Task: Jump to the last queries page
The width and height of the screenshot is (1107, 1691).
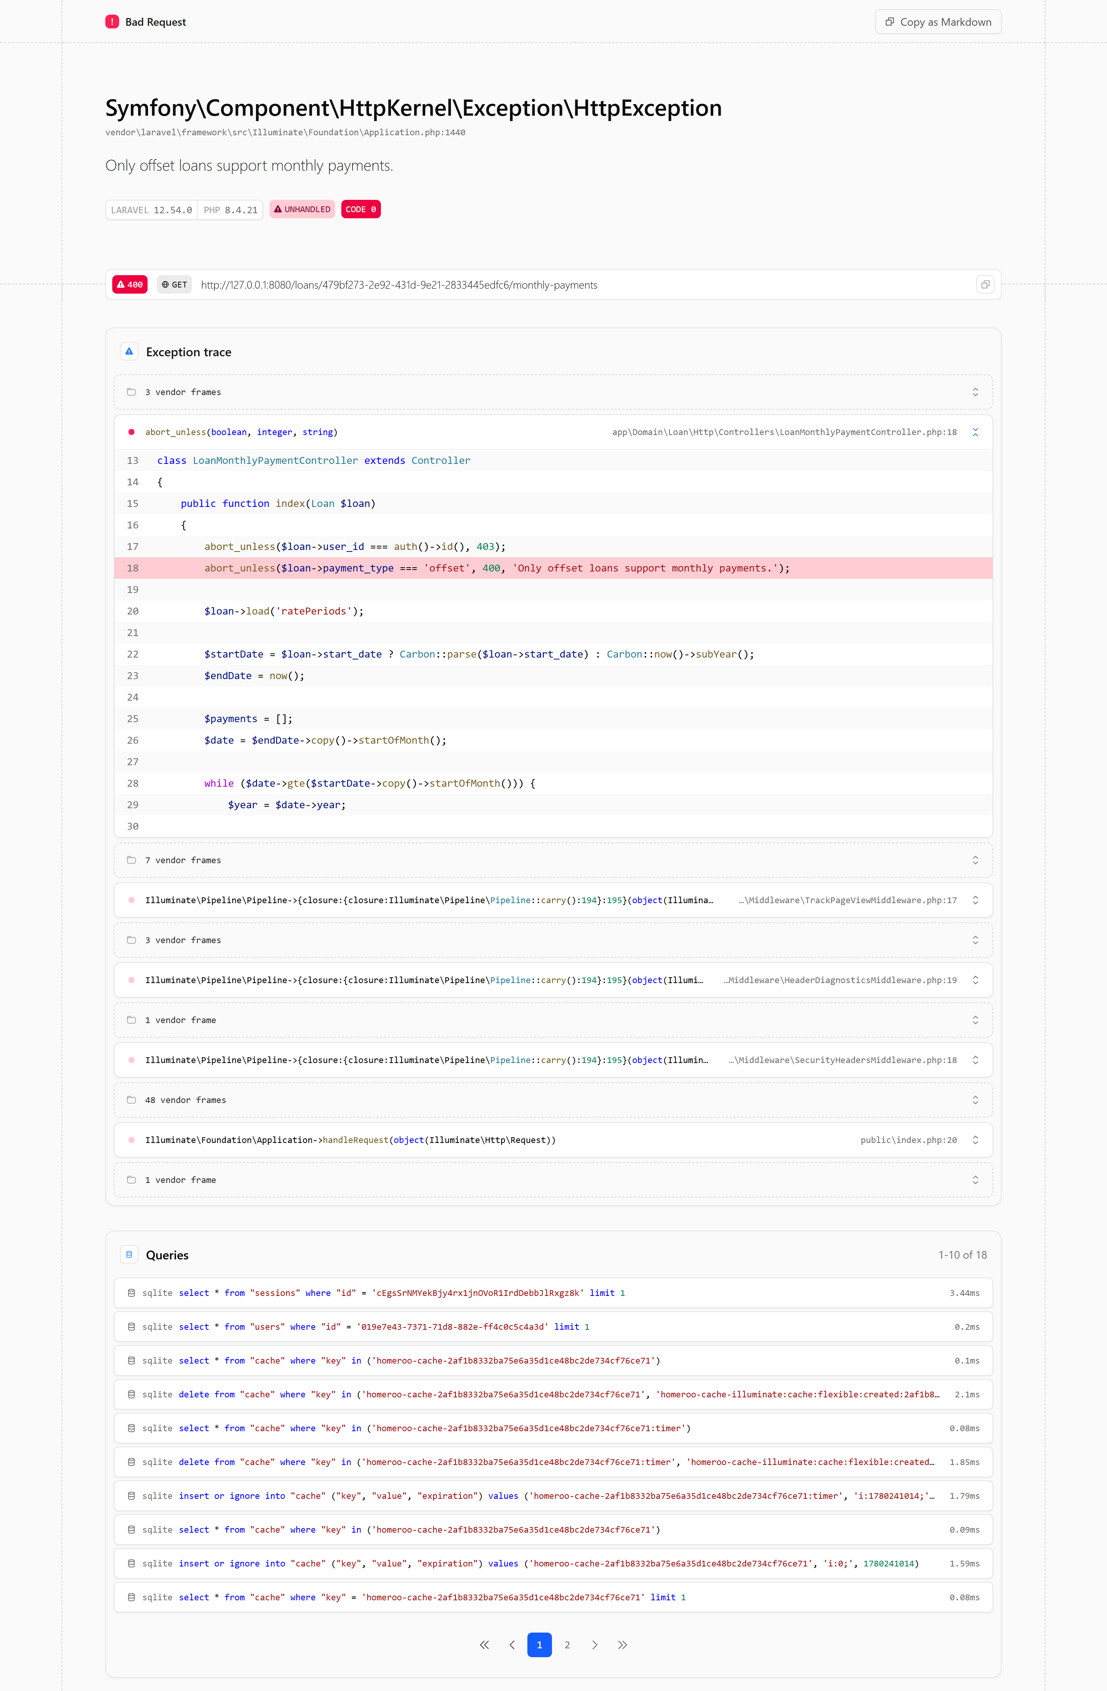Action: point(622,1645)
